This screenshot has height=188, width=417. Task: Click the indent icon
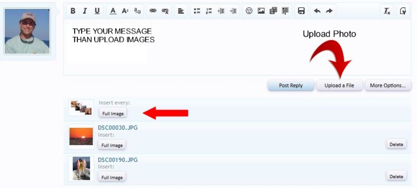tap(233, 11)
